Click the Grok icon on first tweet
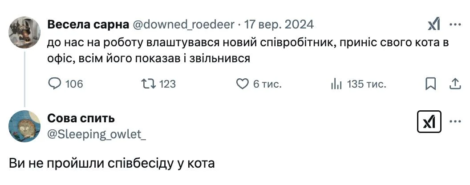This screenshot has height=185, width=470. (434, 24)
